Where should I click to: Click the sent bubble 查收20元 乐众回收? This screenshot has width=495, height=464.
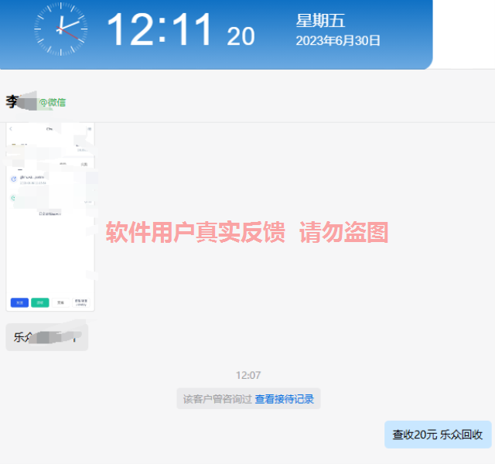point(438,435)
